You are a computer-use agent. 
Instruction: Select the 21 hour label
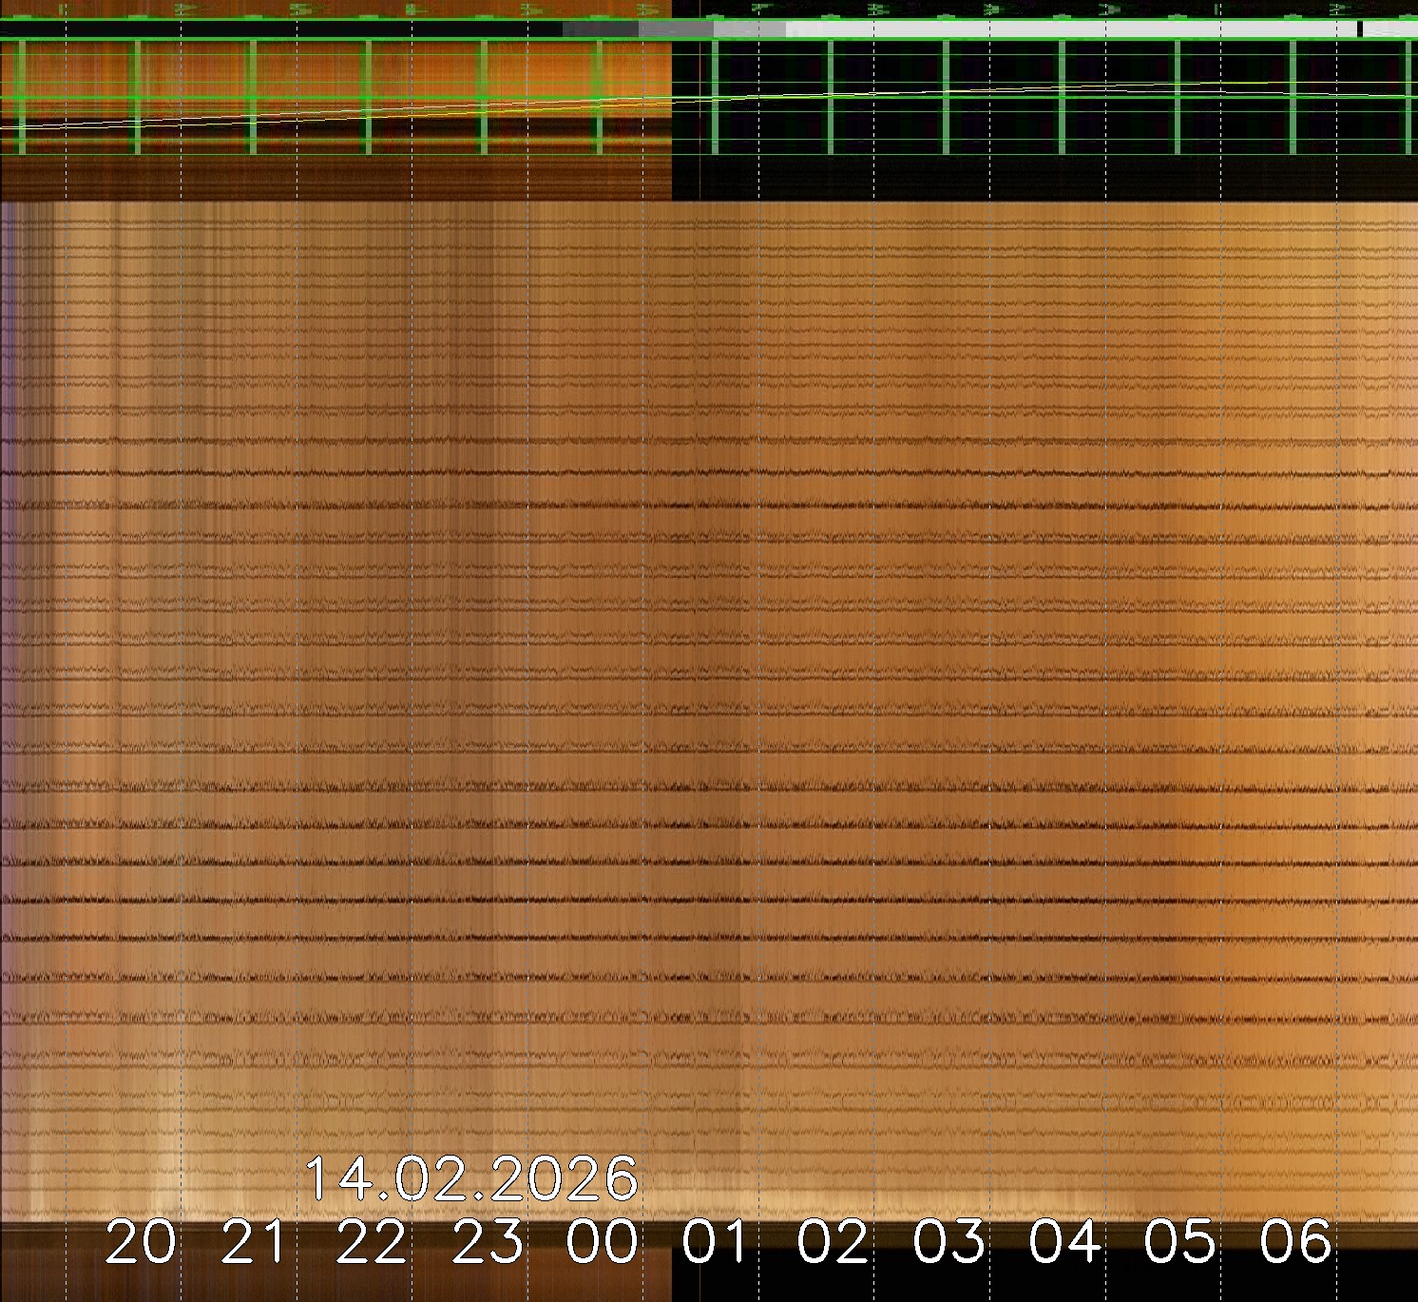pos(254,1242)
